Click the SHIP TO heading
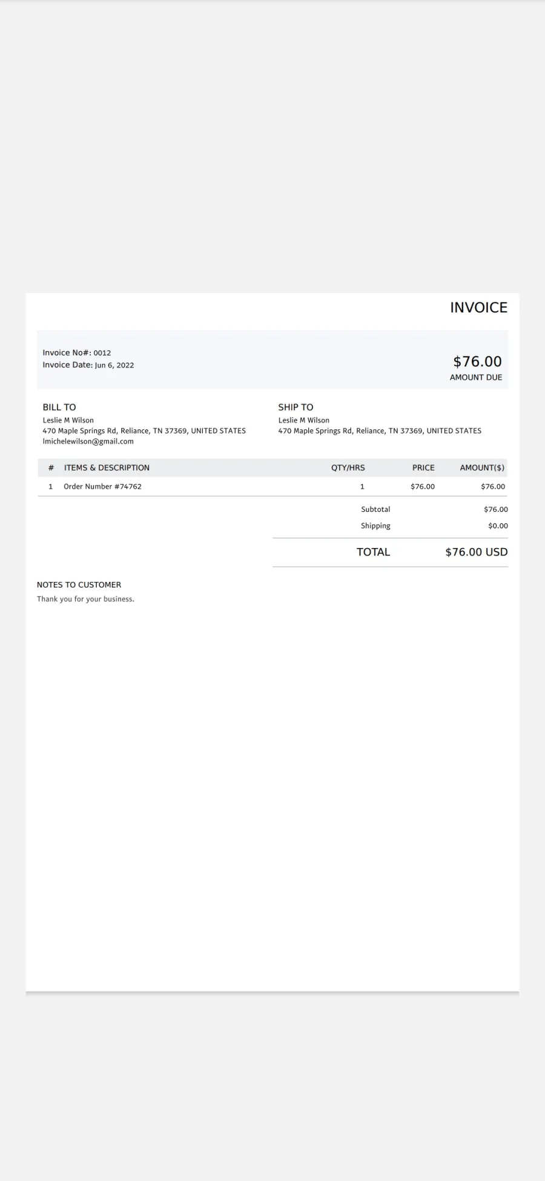 point(296,407)
